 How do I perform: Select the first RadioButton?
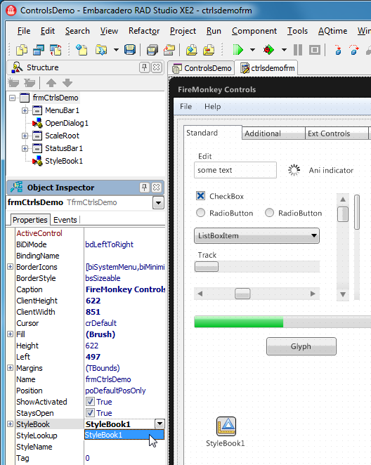(200, 213)
